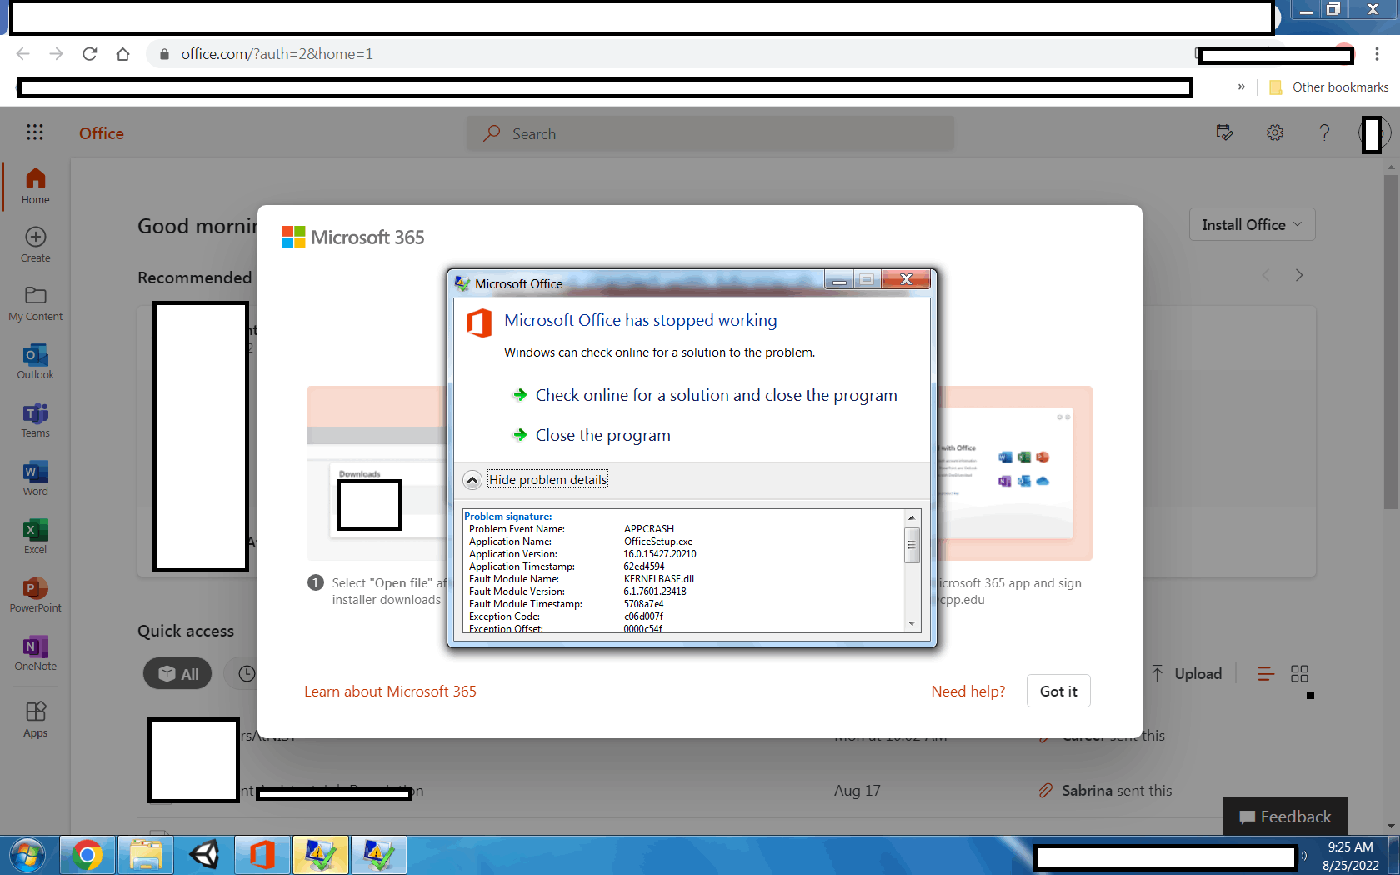Launch Teams from sidebar
The height and width of the screenshot is (875, 1400).
click(x=35, y=420)
